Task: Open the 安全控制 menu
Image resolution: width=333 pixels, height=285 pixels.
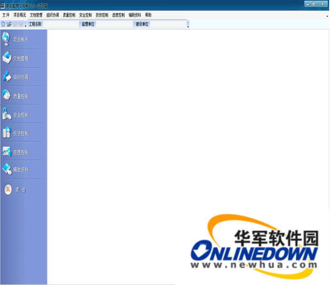Action: (85, 15)
